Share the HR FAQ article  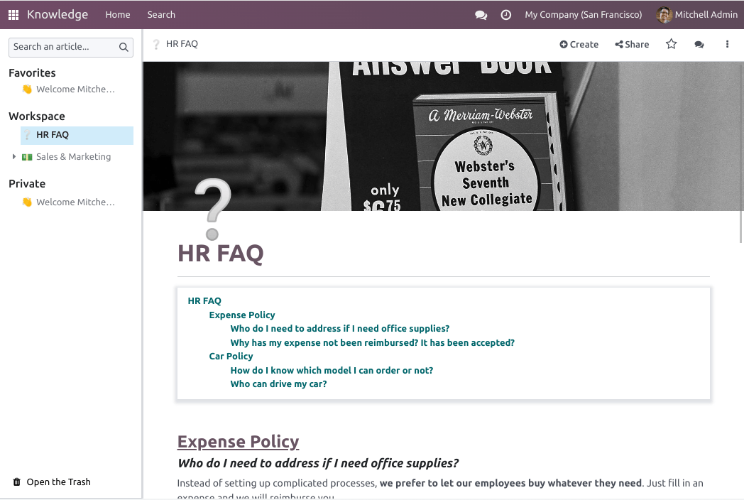(x=632, y=44)
